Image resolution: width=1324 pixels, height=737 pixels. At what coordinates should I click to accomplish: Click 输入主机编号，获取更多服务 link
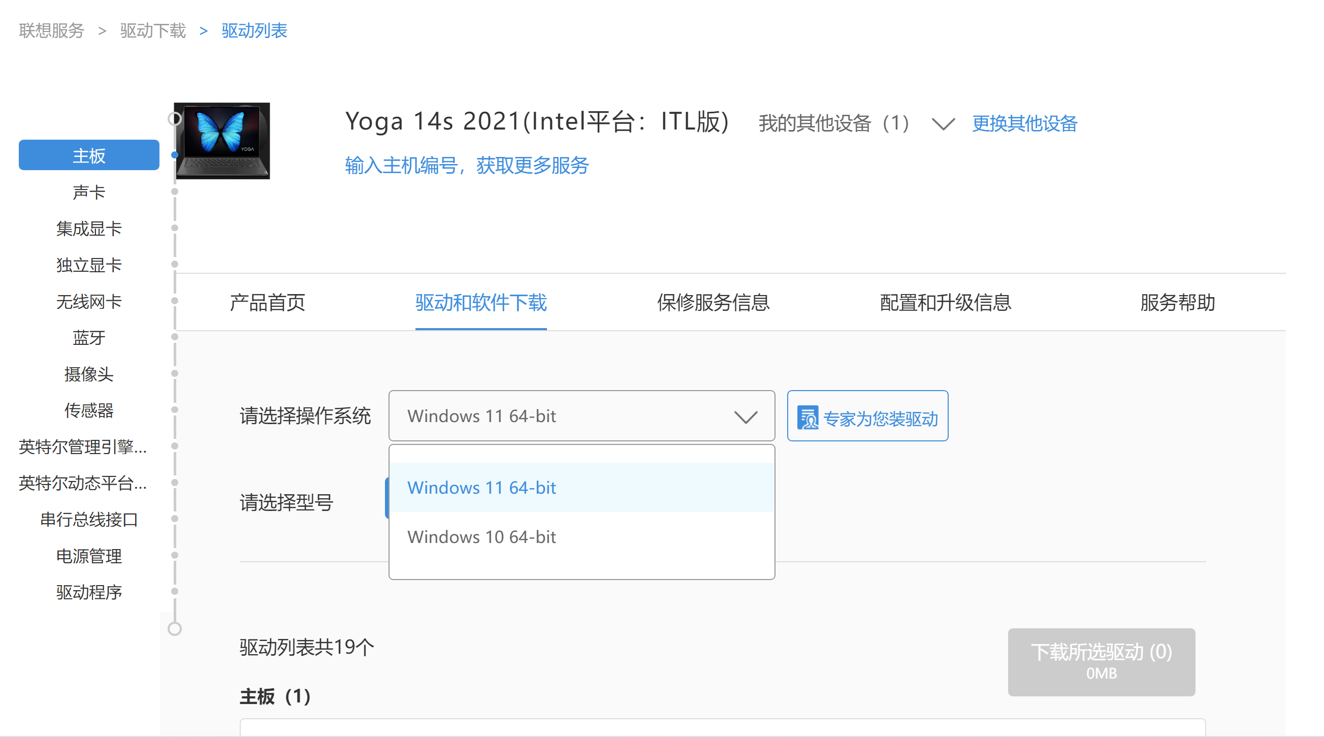pos(467,165)
